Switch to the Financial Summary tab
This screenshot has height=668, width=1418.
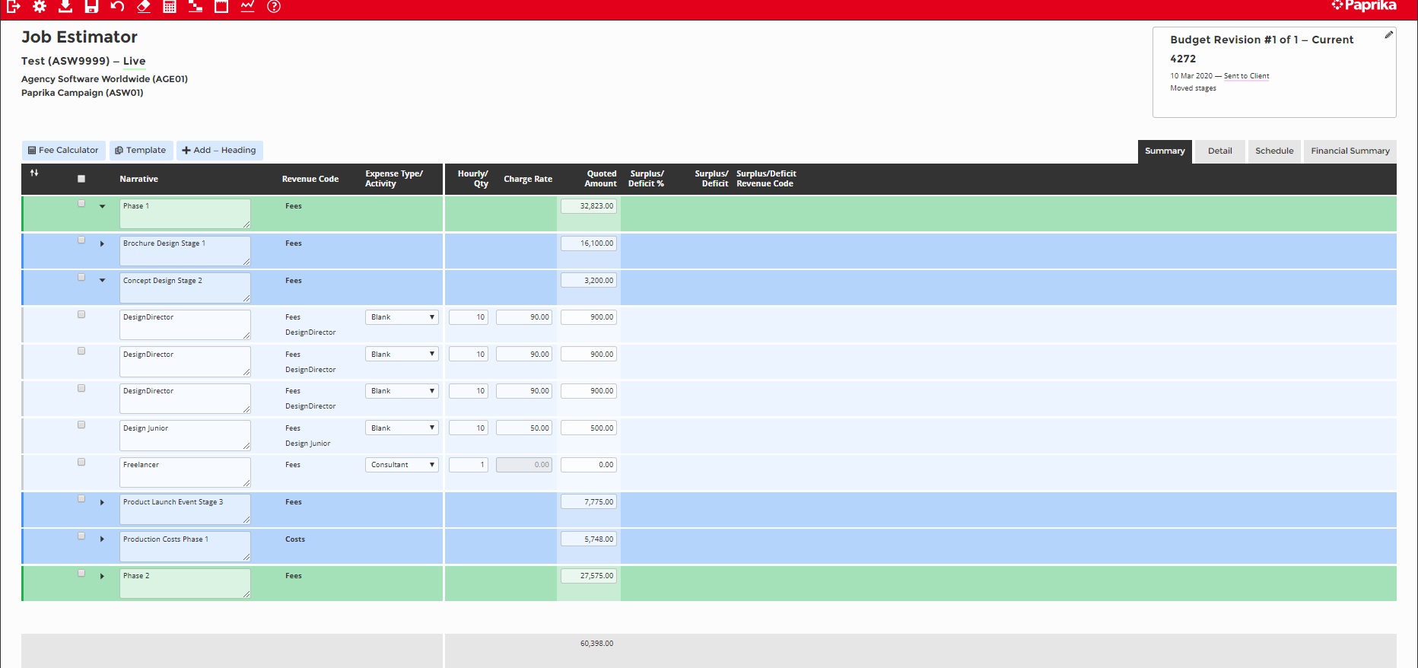click(1350, 151)
